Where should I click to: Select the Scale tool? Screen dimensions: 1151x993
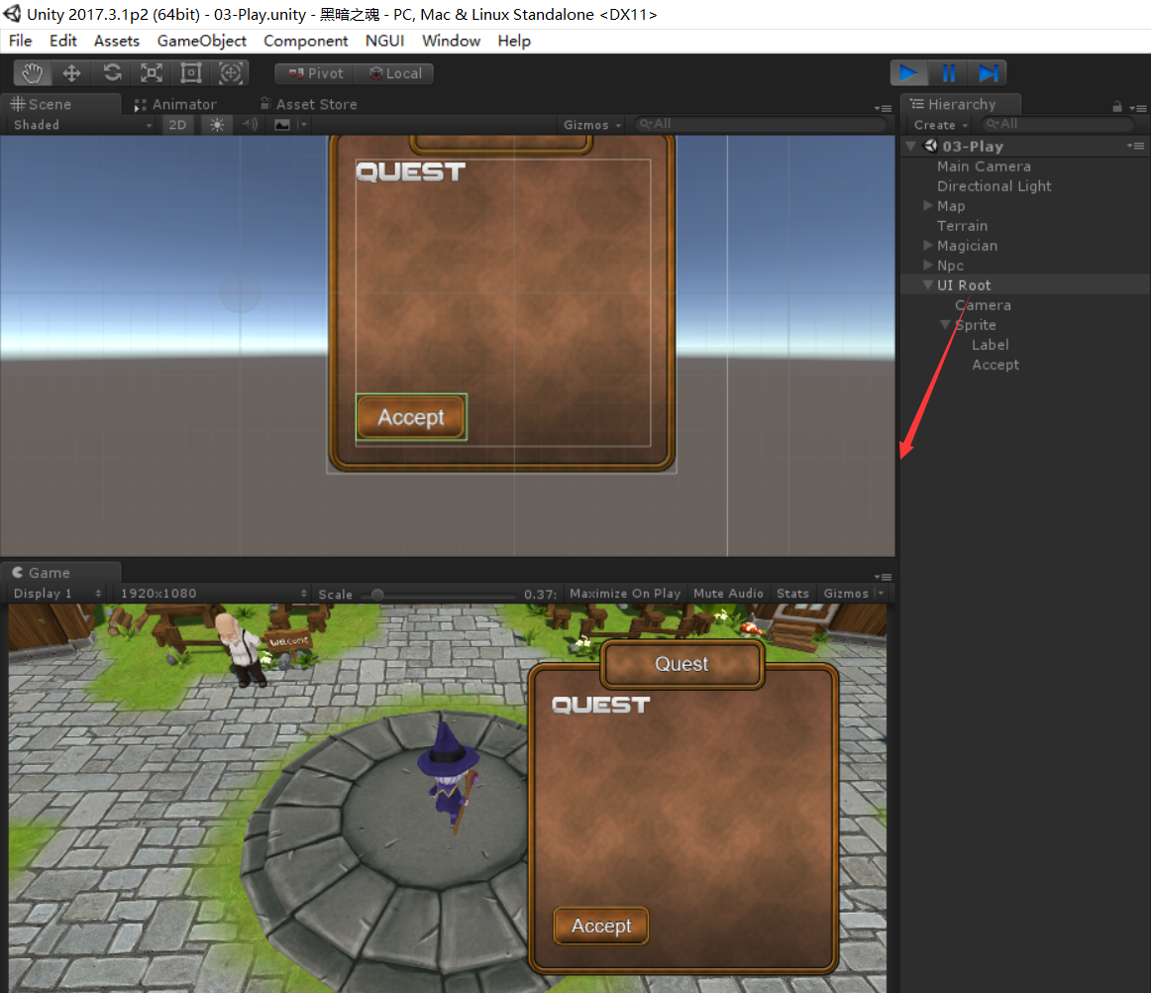[152, 72]
